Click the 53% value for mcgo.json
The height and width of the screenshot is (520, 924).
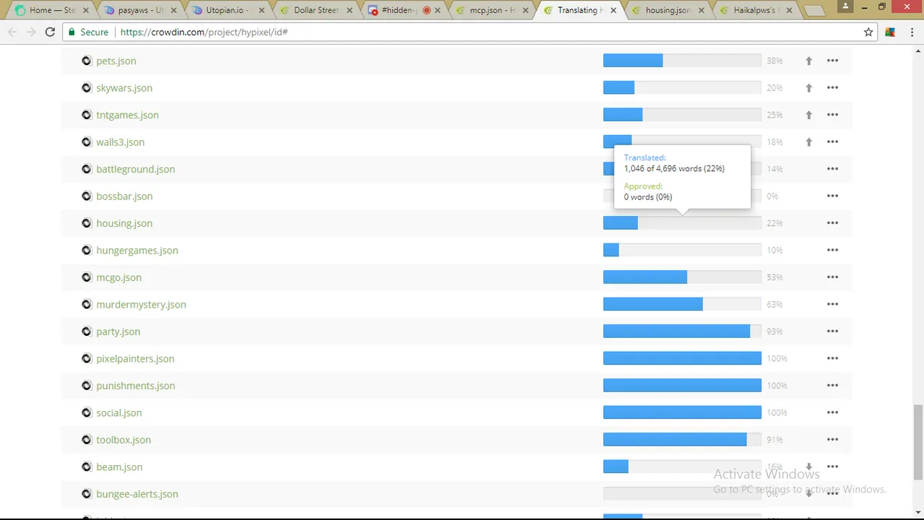coord(775,277)
